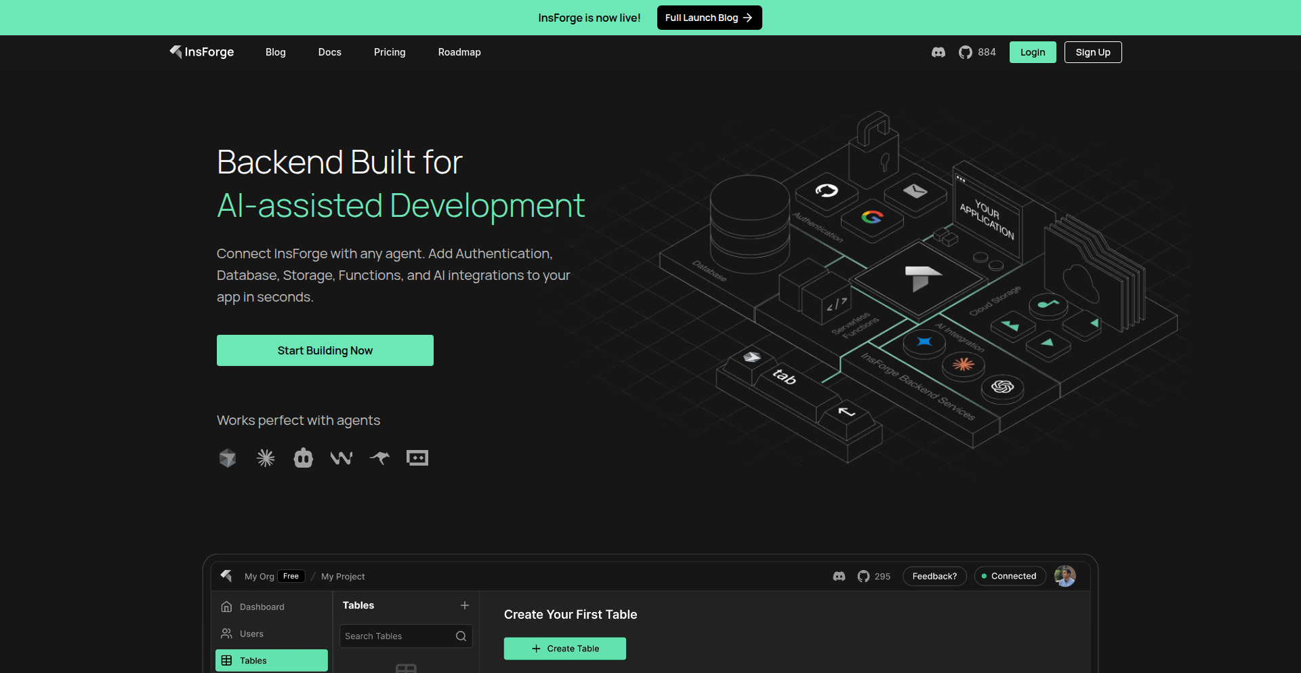This screenshot has height=673, width=1301.
Task: Open the Blog menu item
Action: [276, 52]
